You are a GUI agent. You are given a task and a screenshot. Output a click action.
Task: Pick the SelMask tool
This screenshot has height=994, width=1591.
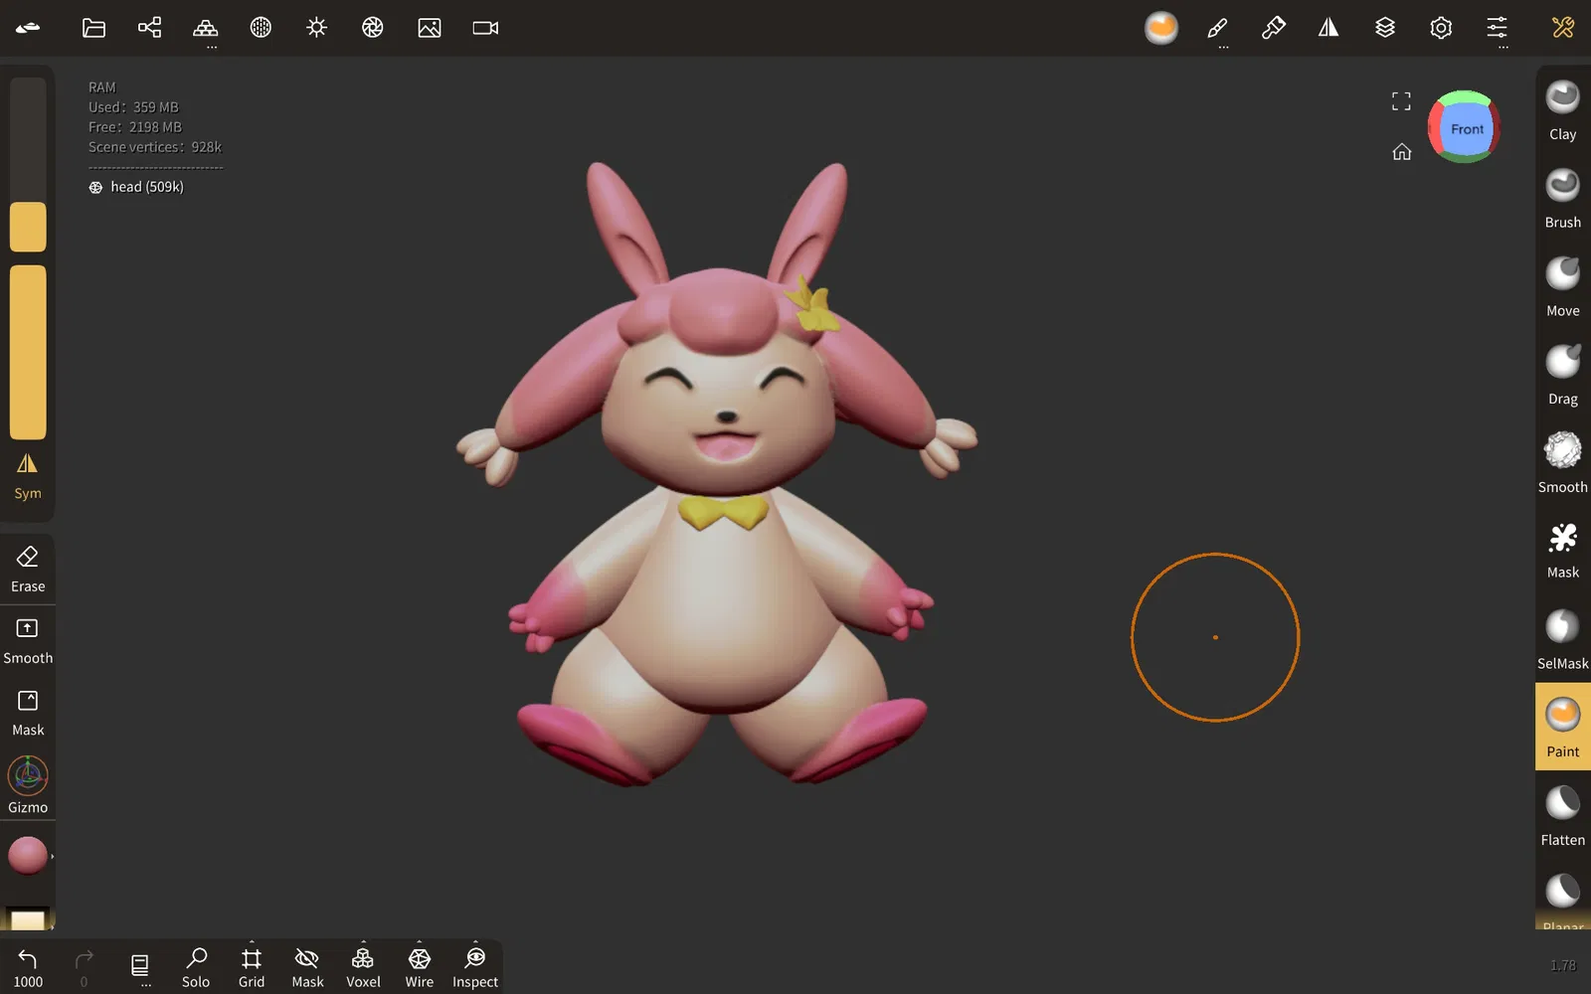coord(1562,640)
